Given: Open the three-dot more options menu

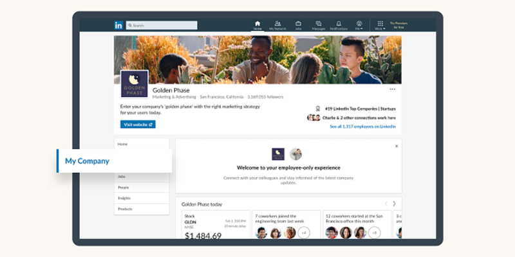Looking at the screenshot, I should pos(393,89).
